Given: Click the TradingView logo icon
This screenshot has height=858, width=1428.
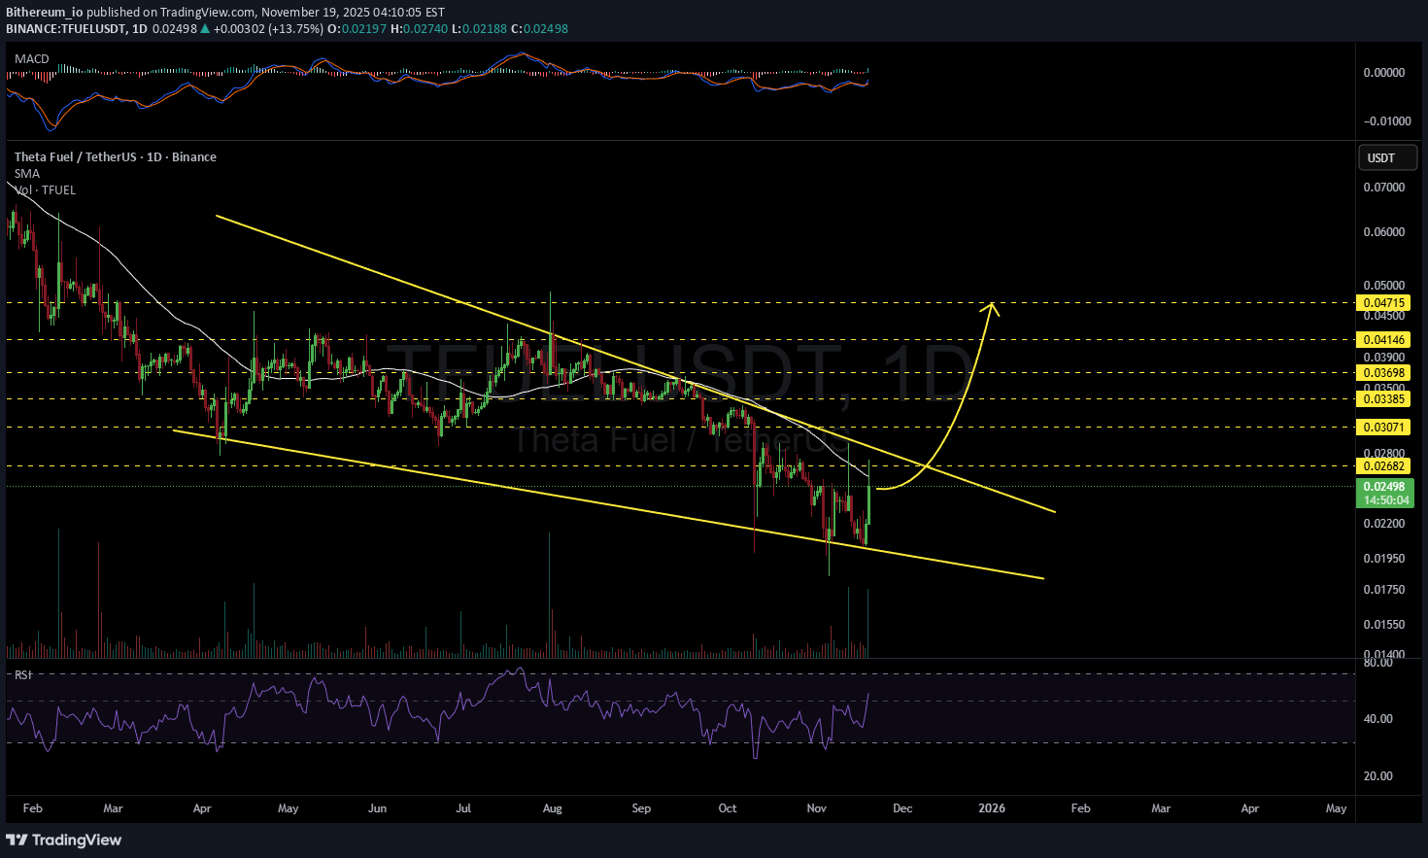Looking at the screenshot, I should (17, 840).
